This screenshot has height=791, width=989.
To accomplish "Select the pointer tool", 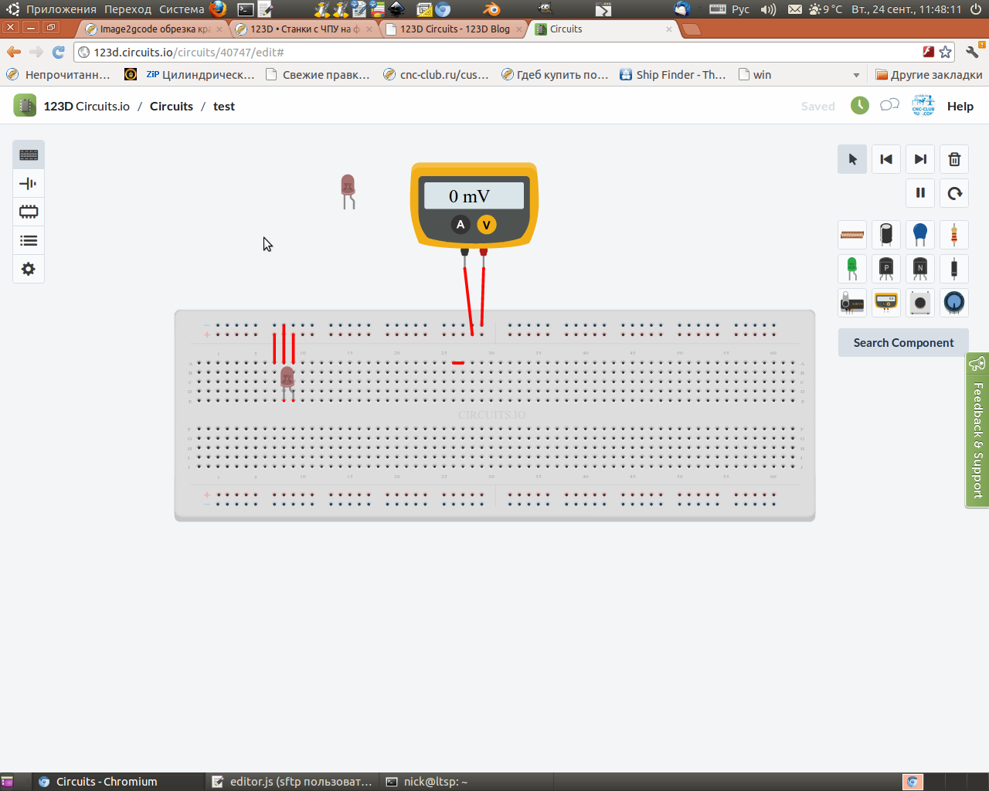I will click(x=852, y=159).
